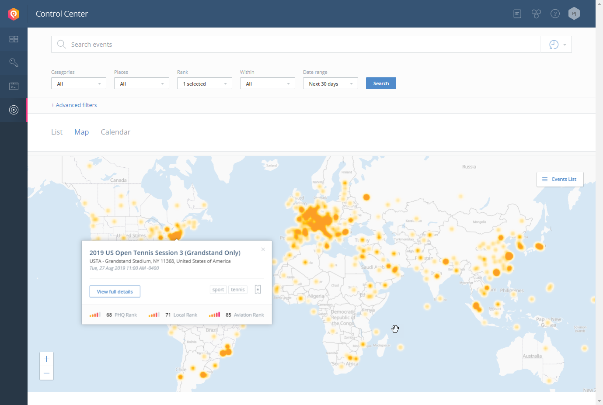Switch to the List tab
Image resolution: width=603 pixels, height=405 pixels.
click(x=57, y=132)
